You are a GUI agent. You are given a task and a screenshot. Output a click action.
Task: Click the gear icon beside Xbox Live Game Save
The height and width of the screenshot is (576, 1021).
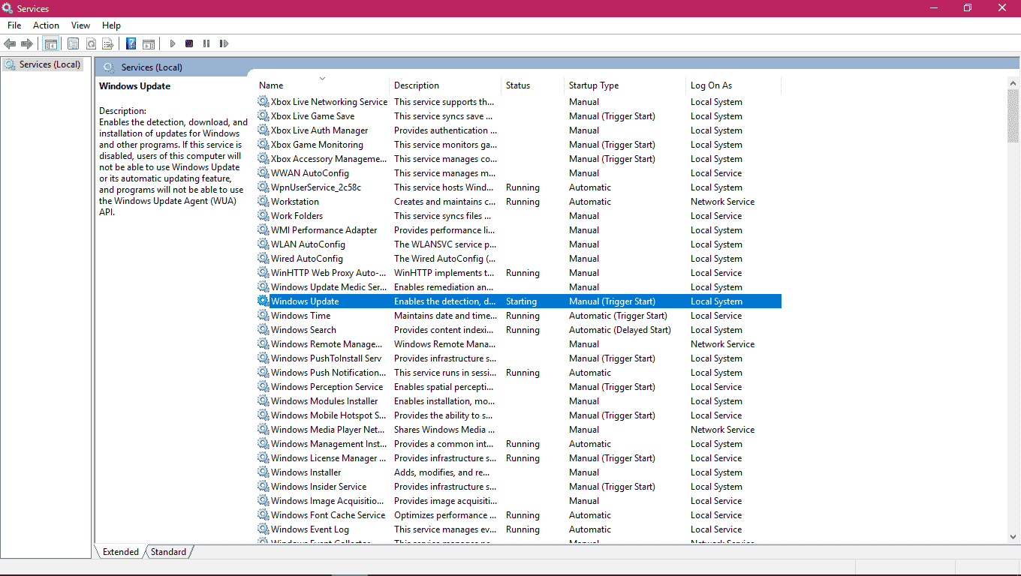263,116
